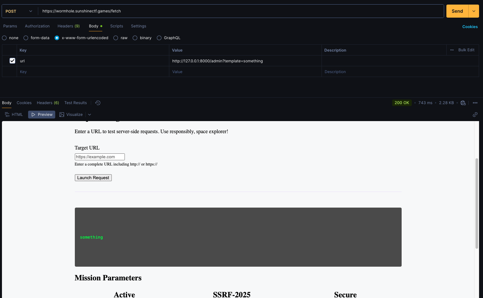
Task: Open the response history icon
Action: coord(98,103)
